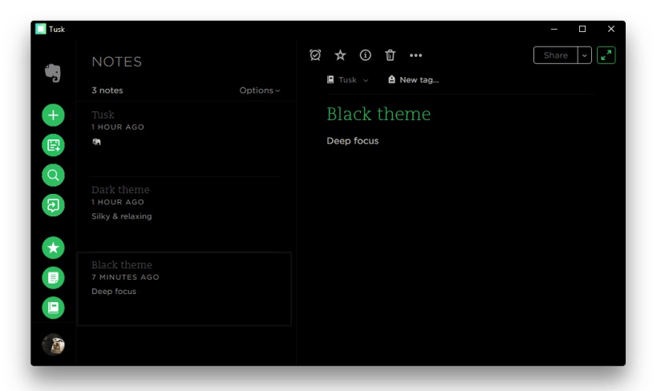Show note info icon
The image size is (657, 391).
(365, 54)
